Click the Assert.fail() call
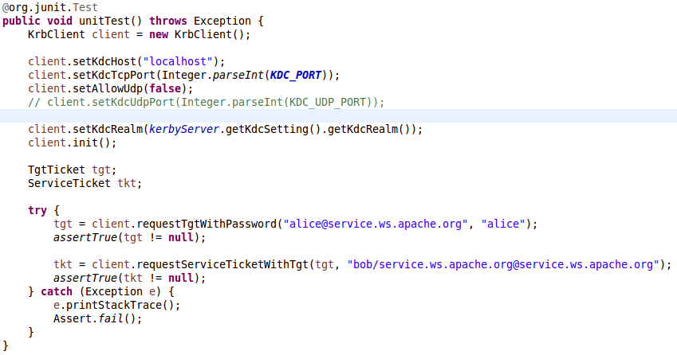This screenshot has width=677, height=355. (x=97, y=319)
